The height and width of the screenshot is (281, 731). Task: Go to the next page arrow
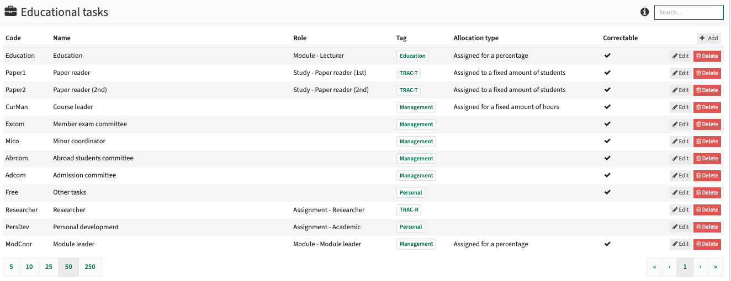pyautogui.click(x=700, y=267)
